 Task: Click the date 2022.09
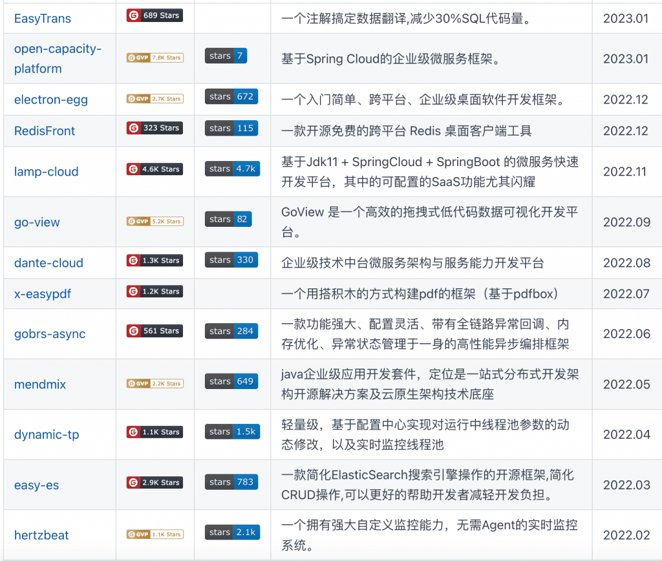tap(626, 222)
